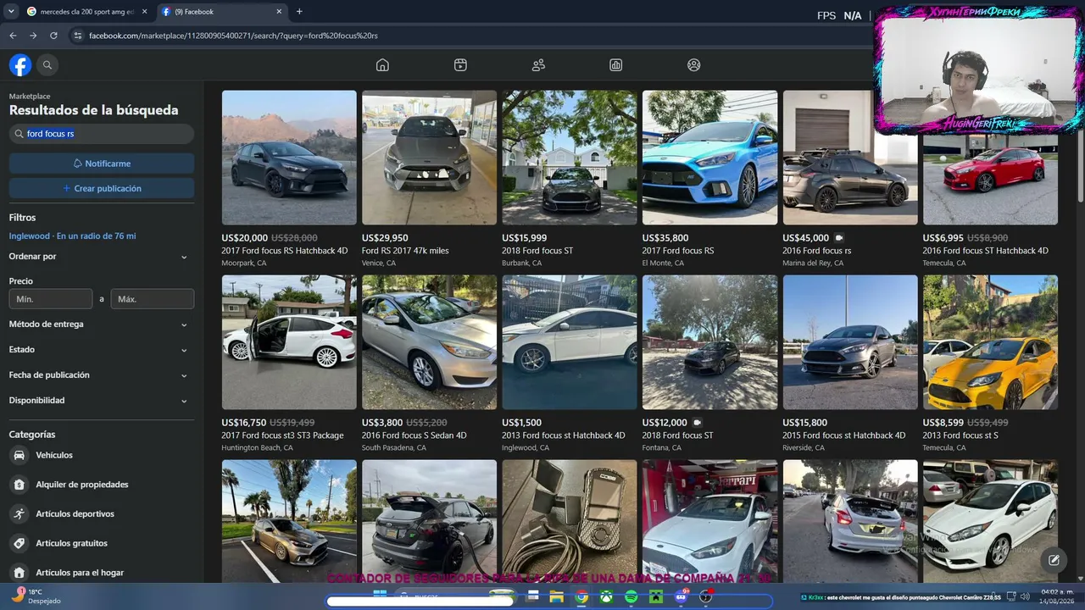The image size is (1085, 610).
Task: Reload the Facebook Marketplace page
Action: click(53, 36)
